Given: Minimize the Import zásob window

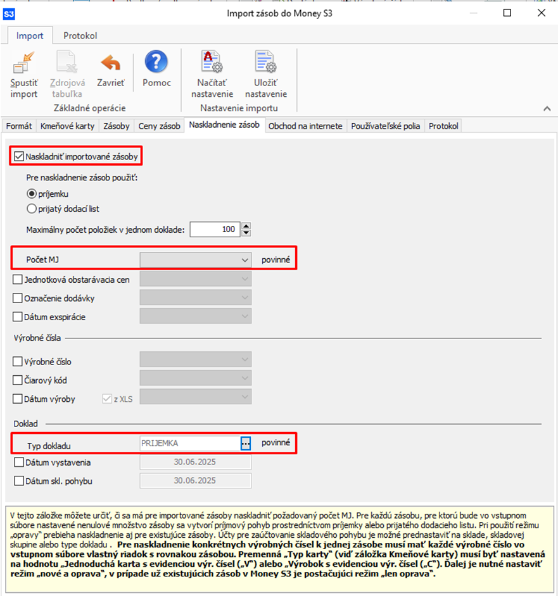Looking at the screenshot, I should click(x=474, y=13).
